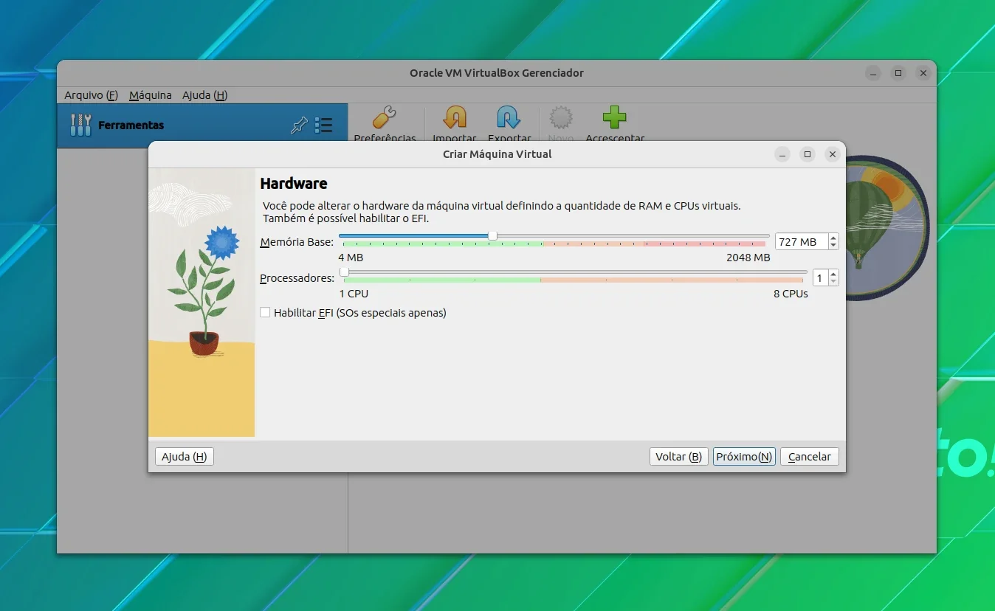Click the 727 MB memory field
This screenshot has width=995, height=611.
coord(802,242)
